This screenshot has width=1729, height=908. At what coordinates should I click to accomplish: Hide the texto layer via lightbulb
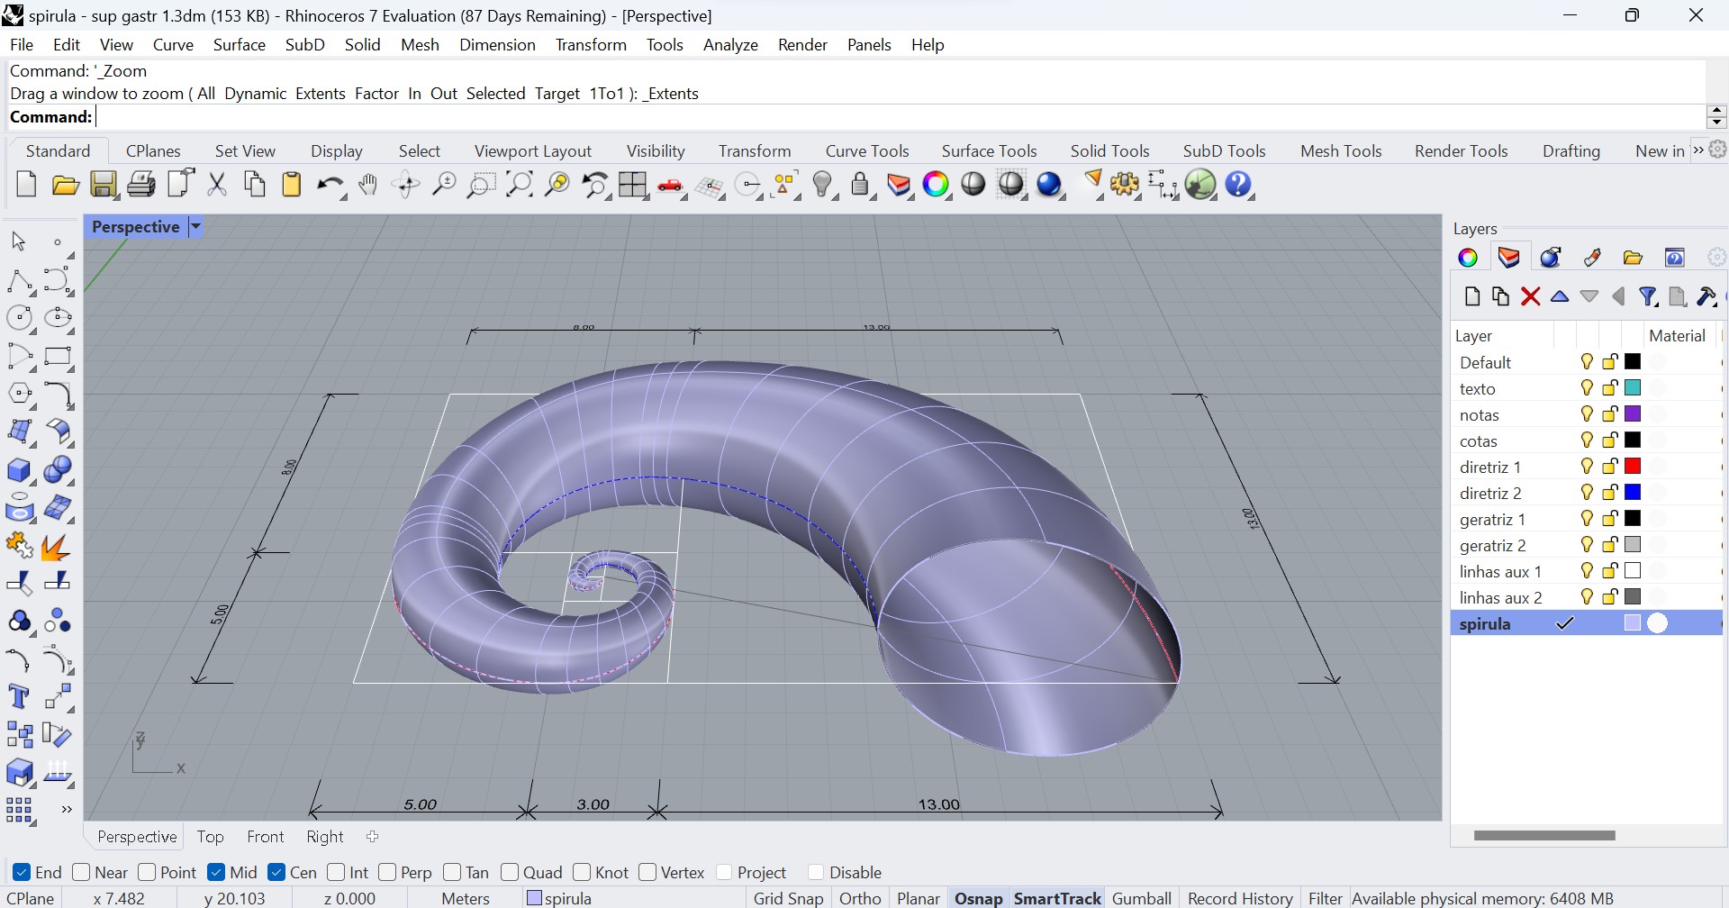coord(1587,388)
